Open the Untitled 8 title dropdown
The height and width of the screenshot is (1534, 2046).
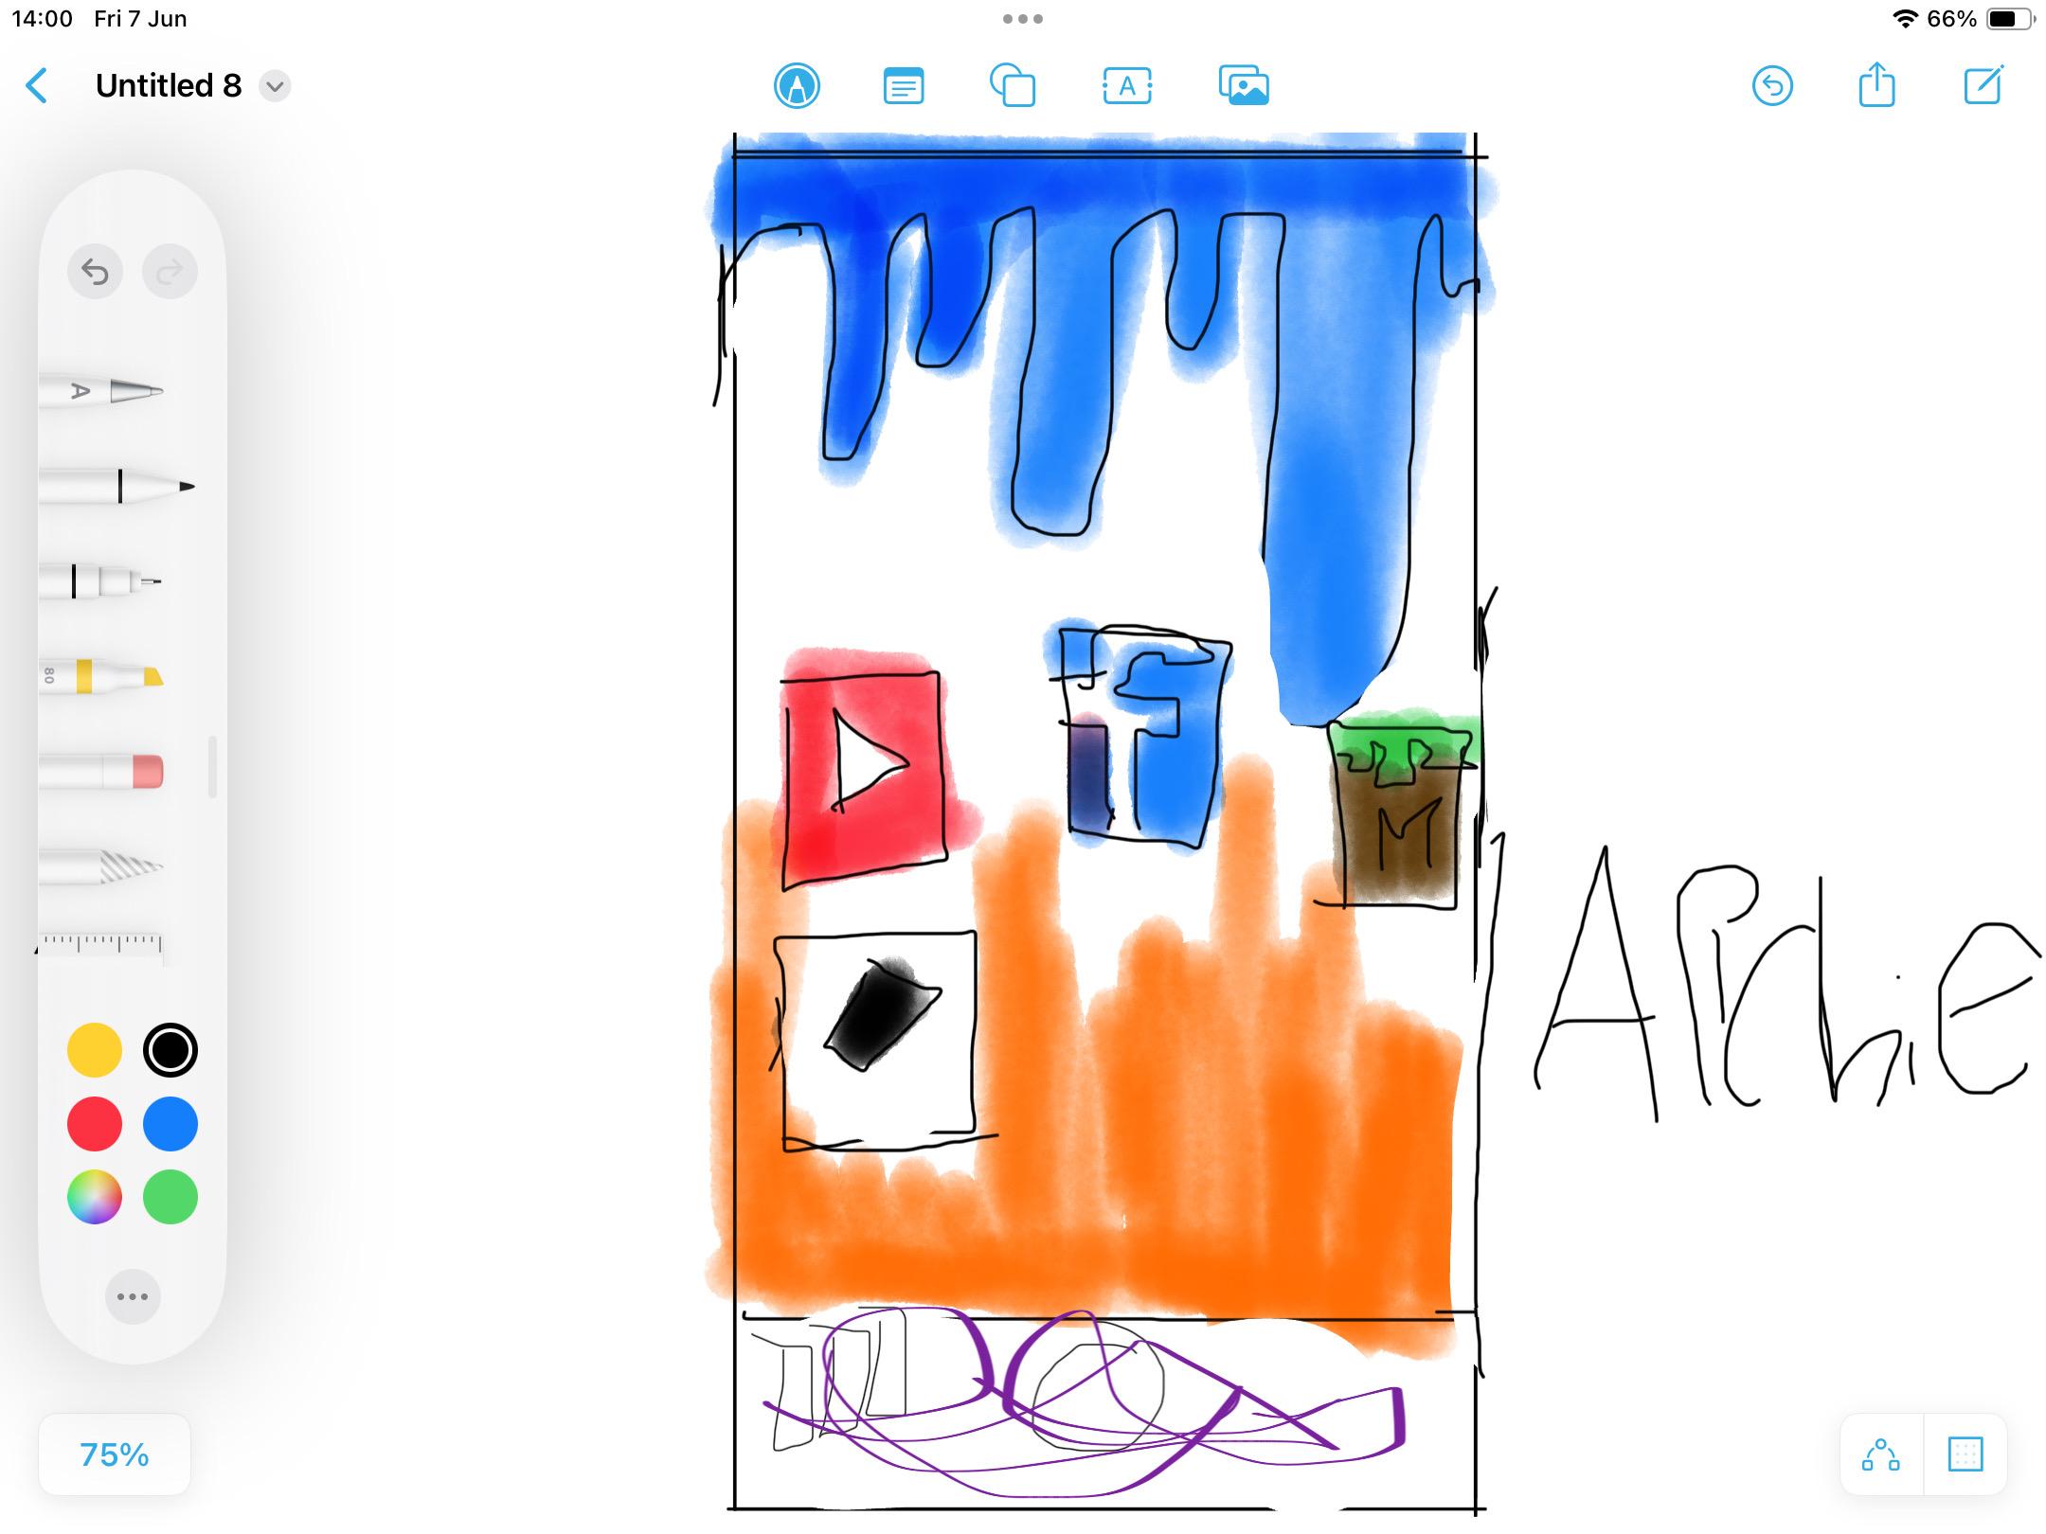click(275, 86)
